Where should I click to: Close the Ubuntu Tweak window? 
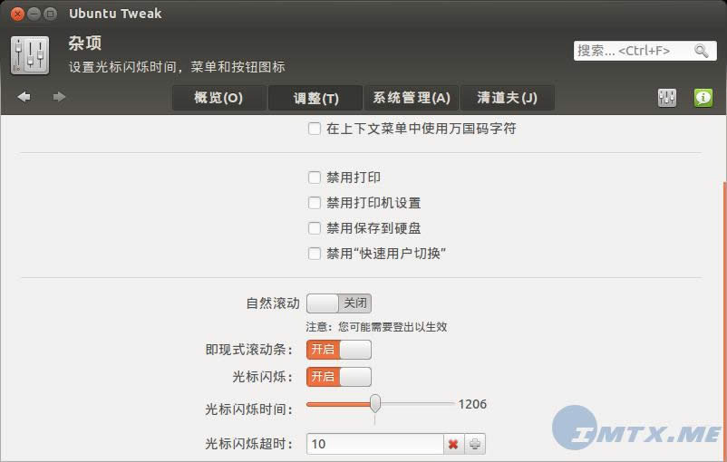pyautogui.click(x=17, y=14)
